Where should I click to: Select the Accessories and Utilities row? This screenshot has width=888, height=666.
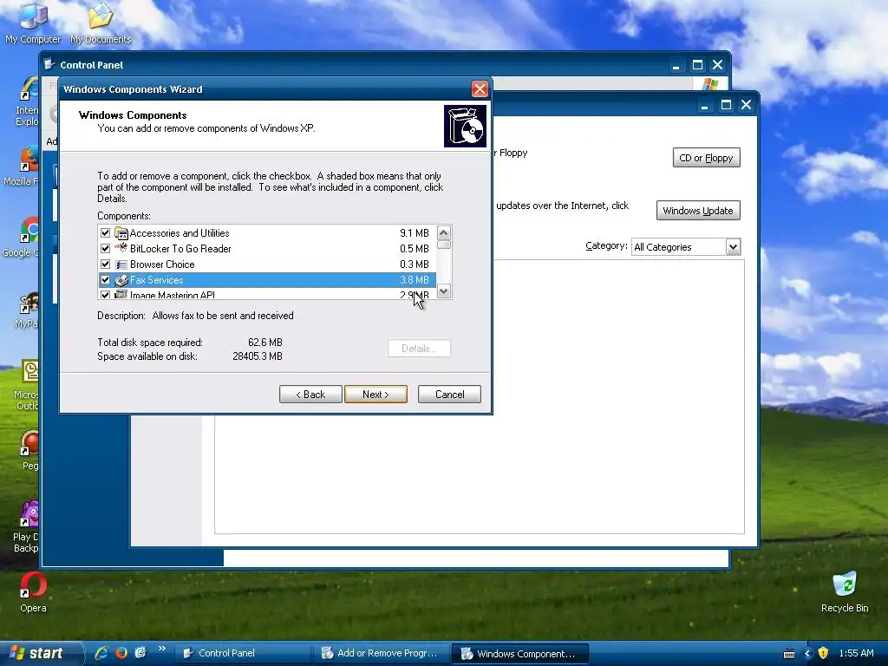click(x=267, y=232)
